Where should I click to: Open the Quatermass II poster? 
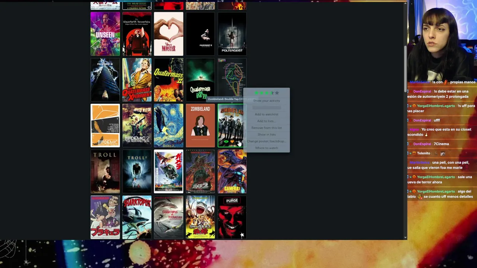click(x=168, y=80)
